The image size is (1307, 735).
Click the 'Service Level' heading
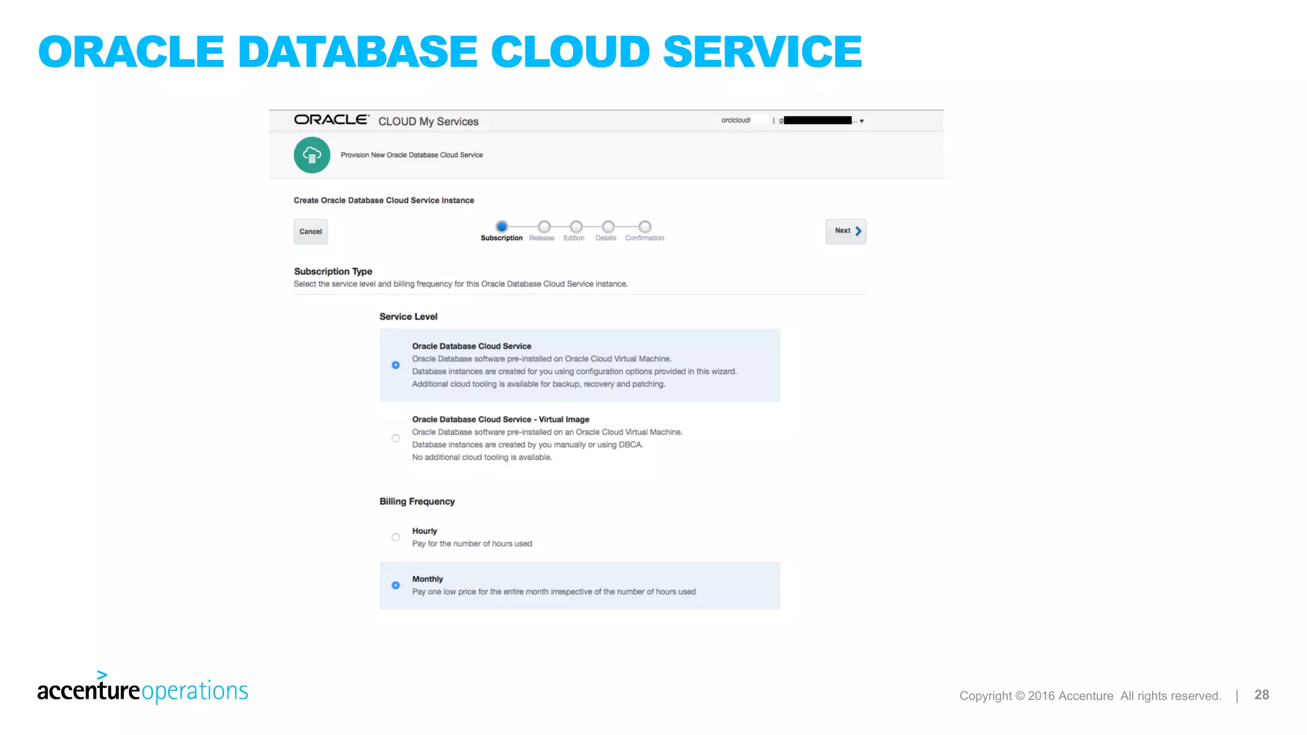click(x=408, y=316)
